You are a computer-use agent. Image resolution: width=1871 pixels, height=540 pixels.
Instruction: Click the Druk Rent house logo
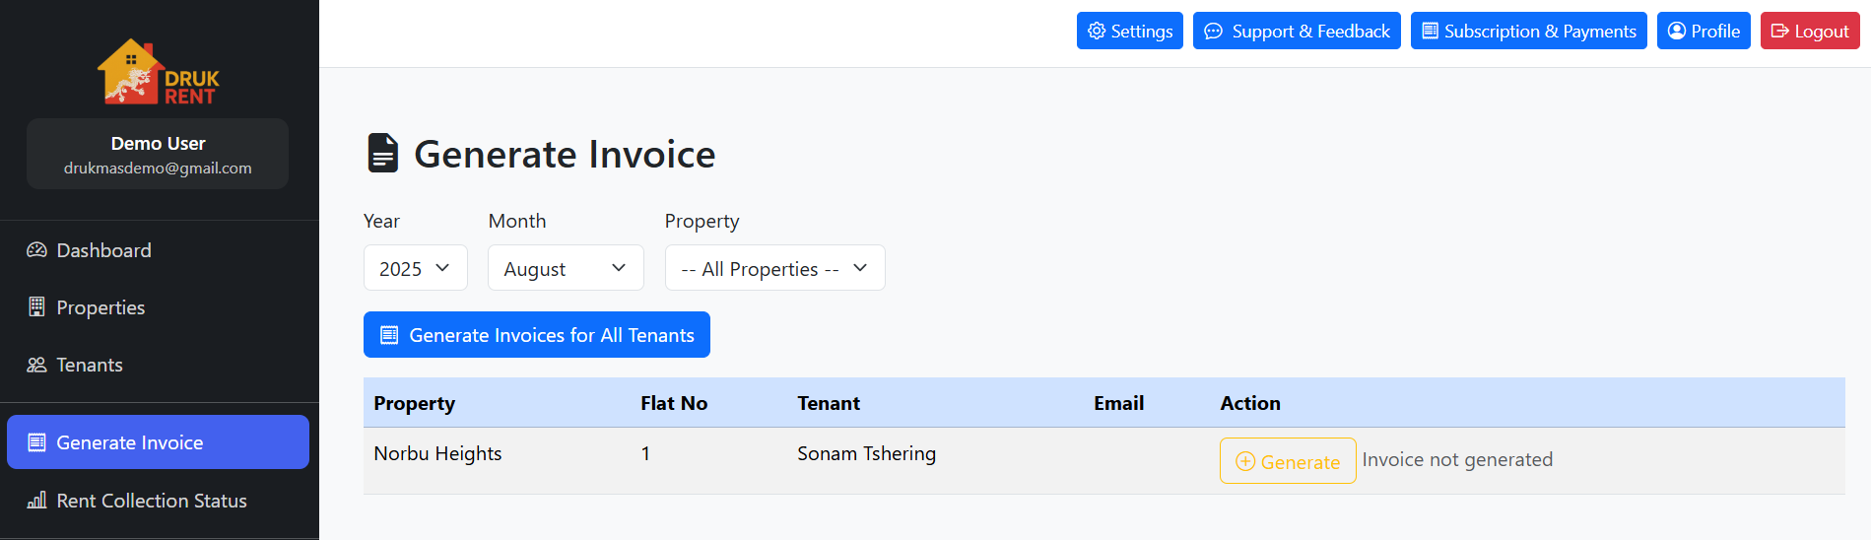[x=158, y=72]
